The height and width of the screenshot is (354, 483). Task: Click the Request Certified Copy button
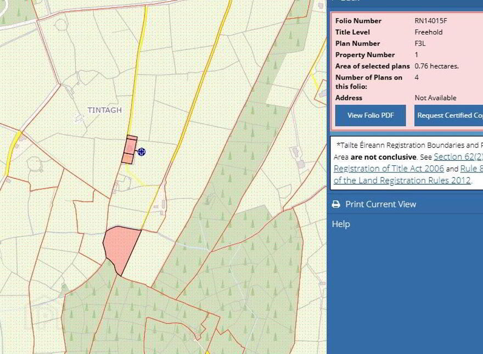coord(448,116)
